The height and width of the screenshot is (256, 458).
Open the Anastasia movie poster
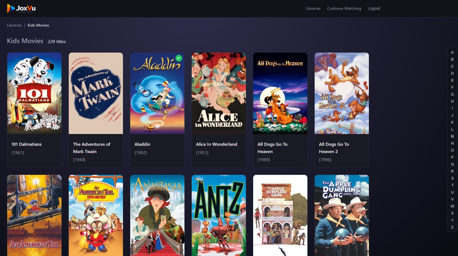157,215
